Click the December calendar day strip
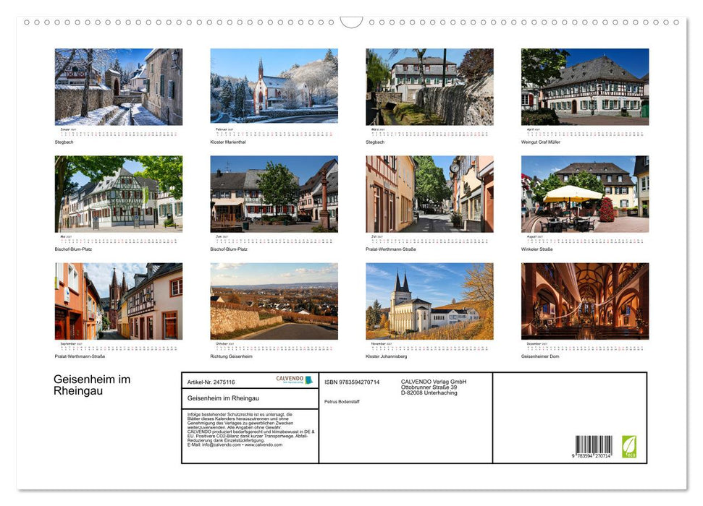Viewport: 703px width, 506px height. 585,347
